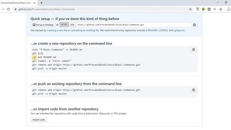Select the HTTPS clone option

(64, 25)
